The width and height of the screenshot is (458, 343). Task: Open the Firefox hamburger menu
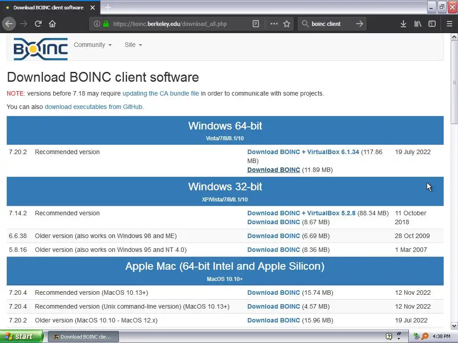(x=450, y=24)
